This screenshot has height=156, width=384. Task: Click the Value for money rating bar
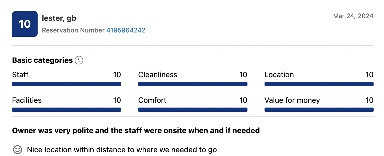pos(319,110)
